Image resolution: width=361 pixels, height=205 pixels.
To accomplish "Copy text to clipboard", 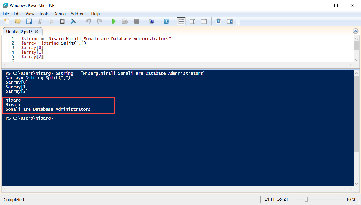I will click(x=51, y=21).
